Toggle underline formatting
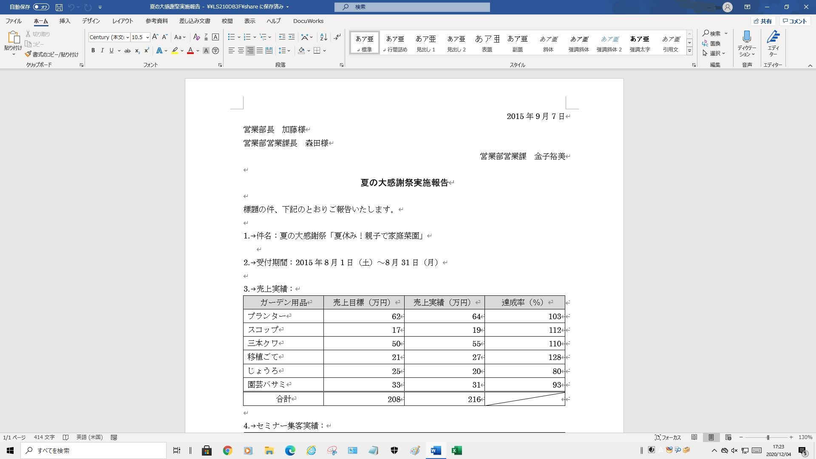 [x=111, y=51]
